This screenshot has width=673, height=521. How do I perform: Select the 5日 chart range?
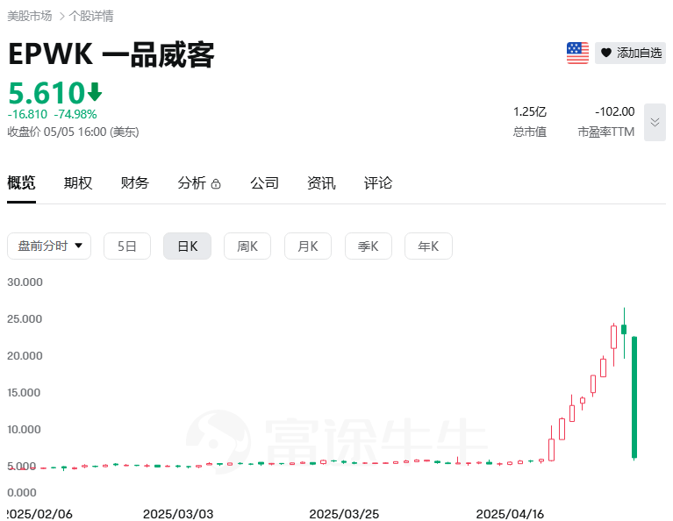tap(127, 246)
